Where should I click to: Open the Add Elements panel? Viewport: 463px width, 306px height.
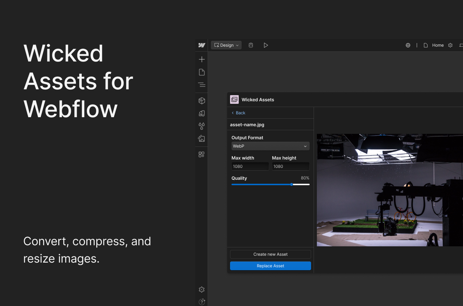pyautogui.click(x=201, y=59)
